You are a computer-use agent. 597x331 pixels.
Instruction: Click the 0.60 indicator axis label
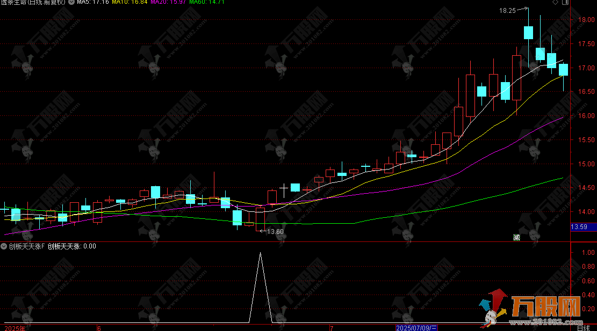(588, 281)
